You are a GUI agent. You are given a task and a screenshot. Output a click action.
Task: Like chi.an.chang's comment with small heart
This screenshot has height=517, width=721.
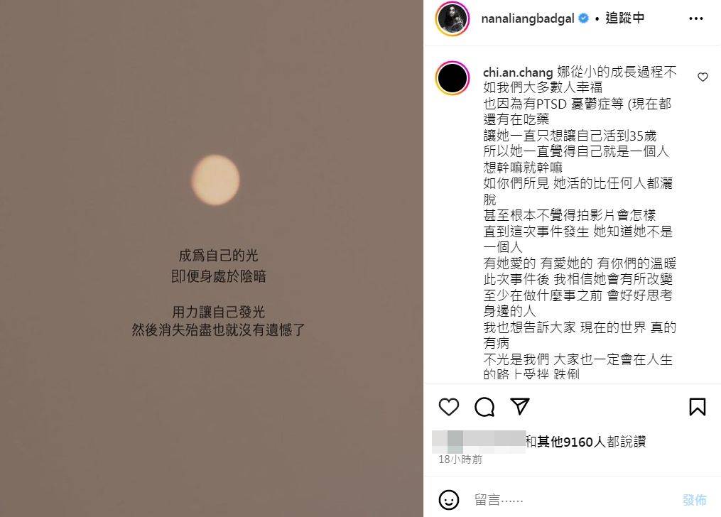(x=703, y=77)
